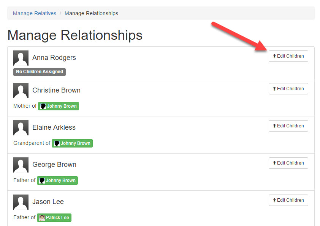Screen dimensions: 320x226
Task: Click the No Children Assigned badge
Action: coord(40,72)
